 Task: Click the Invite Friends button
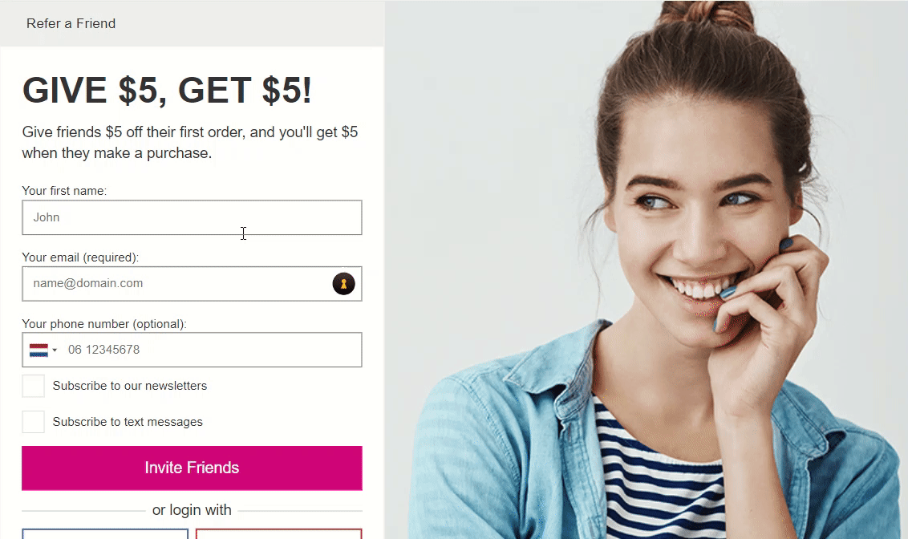click(x=192, y=468)
